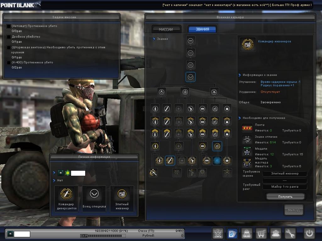The height and width of the screenshot is (241, 322).
Task: Switch to the МИССИИ tab
Action: [166, 29]
